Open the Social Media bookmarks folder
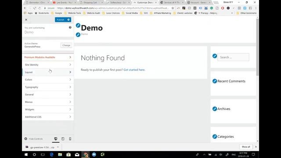 pos(130,13)
